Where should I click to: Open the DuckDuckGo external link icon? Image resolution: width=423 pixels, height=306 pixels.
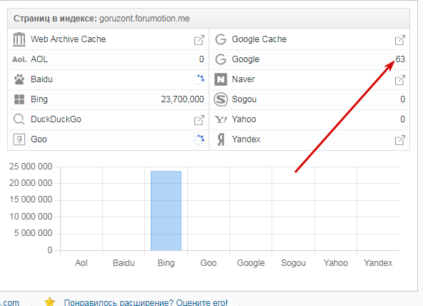[199, 120]
